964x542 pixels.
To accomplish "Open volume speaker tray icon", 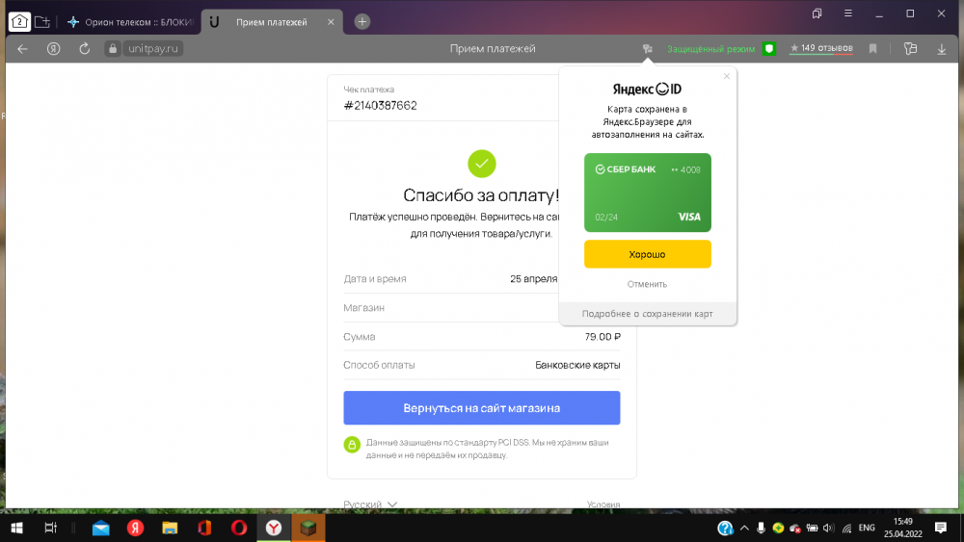I will click(x=829, y=528).
